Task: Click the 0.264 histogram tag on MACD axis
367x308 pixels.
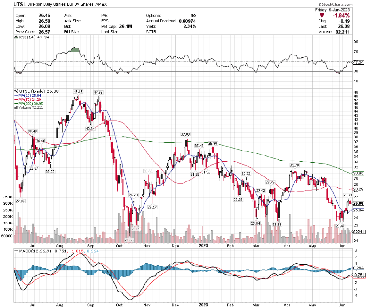Action: coord(358,268)
